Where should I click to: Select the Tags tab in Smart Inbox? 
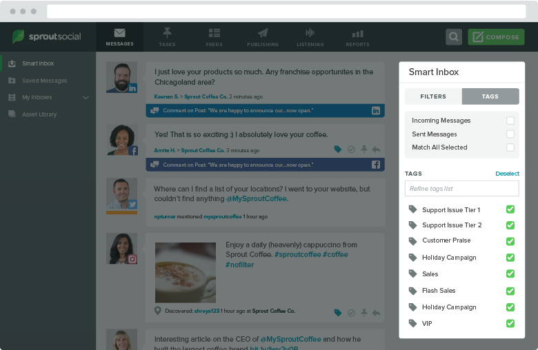(490, 96)
